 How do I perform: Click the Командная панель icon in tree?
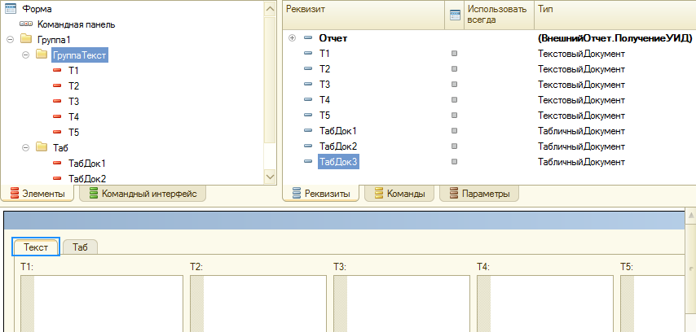tap(26, 24)
